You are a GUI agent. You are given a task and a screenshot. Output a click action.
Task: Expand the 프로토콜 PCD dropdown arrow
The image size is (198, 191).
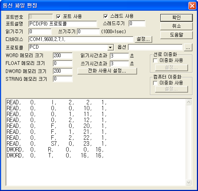tap(110, 48)
